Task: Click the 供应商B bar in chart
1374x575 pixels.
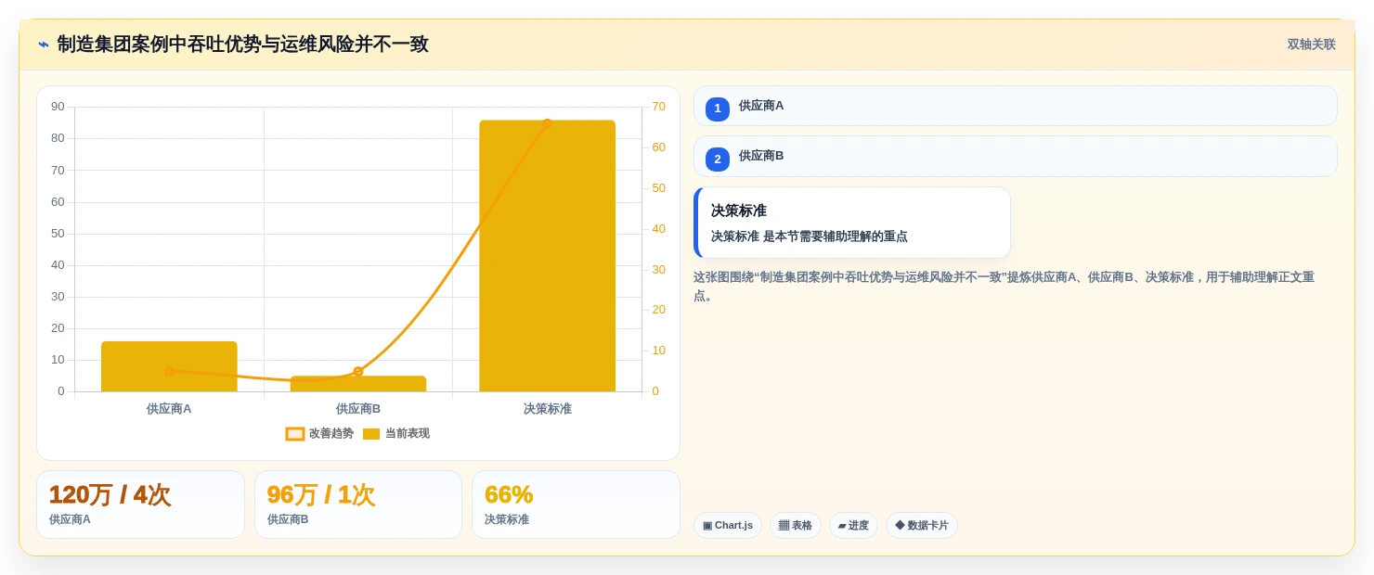Action: click(358, 383)
